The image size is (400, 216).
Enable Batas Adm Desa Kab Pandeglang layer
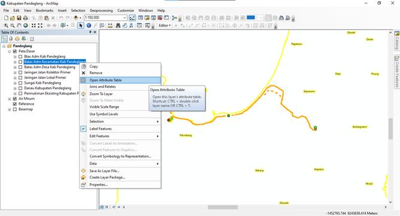tap(20, 67)
